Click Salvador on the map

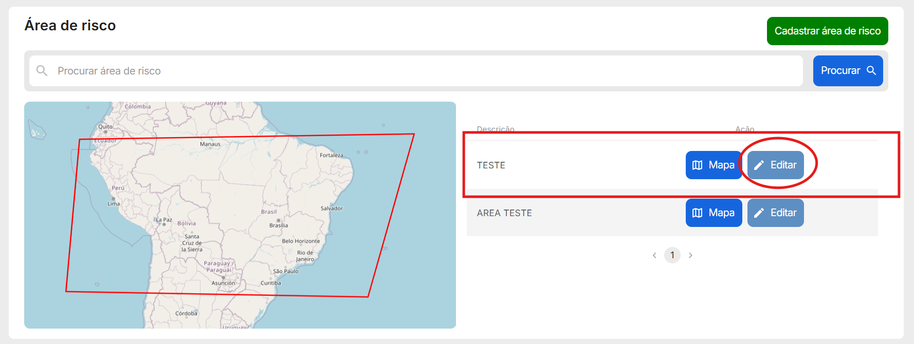coord(332,208)
